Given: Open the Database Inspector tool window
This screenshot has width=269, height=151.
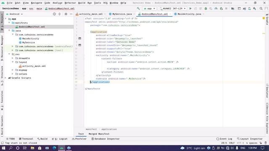Looking at the screenshot, I should point(105,139).
